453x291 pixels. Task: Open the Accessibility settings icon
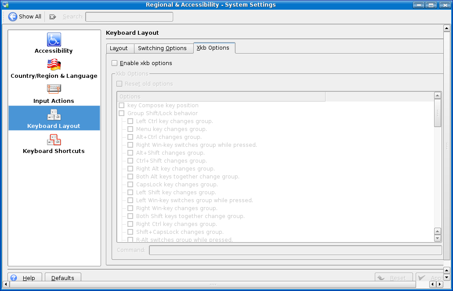[54, 40]
